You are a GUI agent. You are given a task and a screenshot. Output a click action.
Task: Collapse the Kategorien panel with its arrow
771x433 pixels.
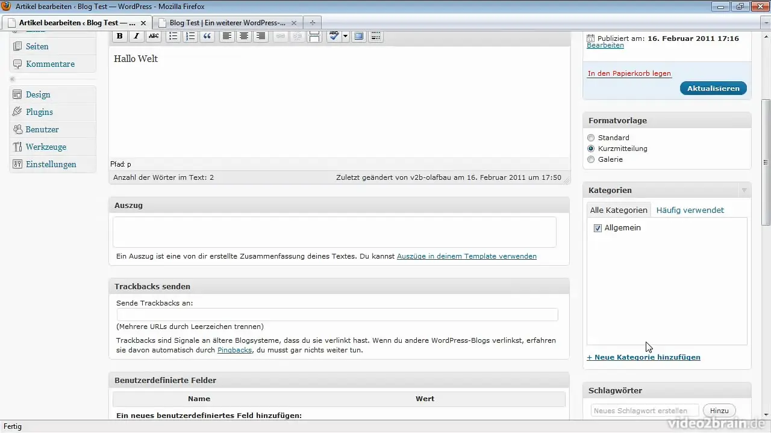click(744, 190)
